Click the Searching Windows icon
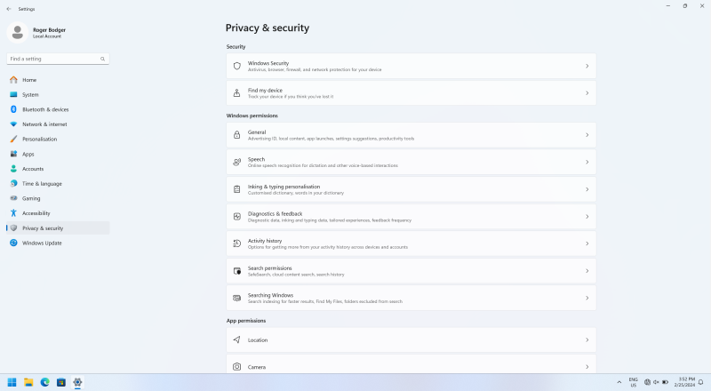711x391 pixels. pyautogui.click(x=236, y=298)
